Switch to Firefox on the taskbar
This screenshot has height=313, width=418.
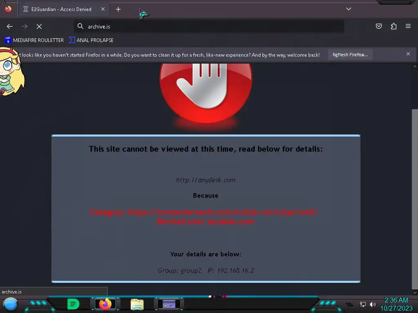point(105,304)
